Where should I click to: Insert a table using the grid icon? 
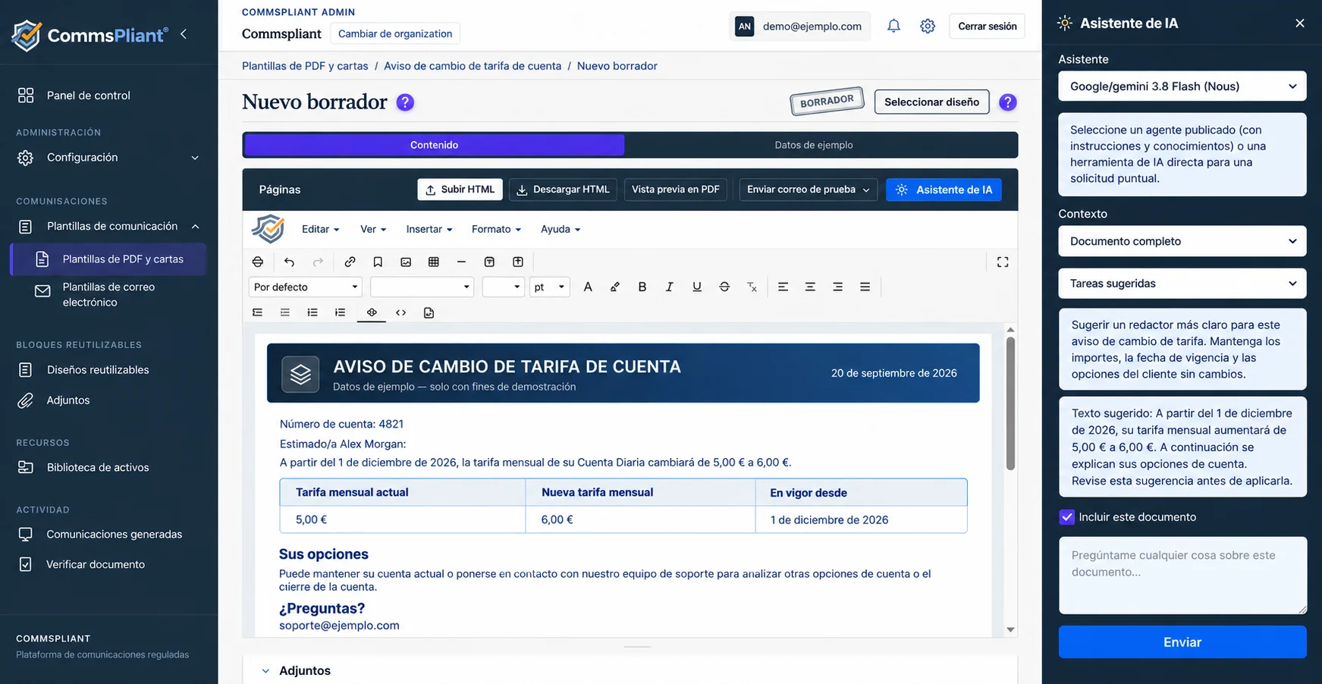pyautogui.click(x=434, y=262)
